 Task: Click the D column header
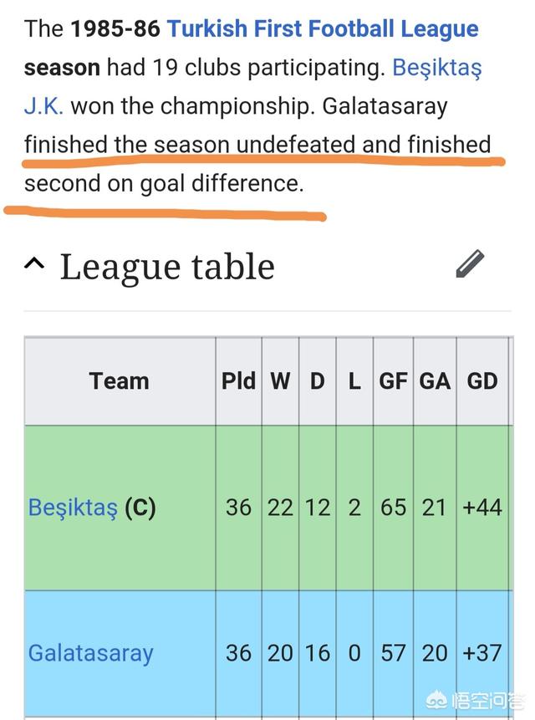point(318,381)
